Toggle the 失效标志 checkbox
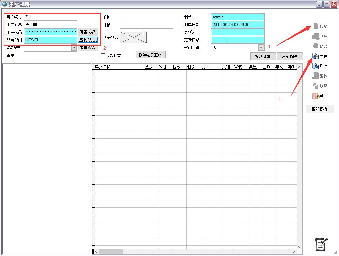Viewport: 339px width, 256px height. point(103,55)
